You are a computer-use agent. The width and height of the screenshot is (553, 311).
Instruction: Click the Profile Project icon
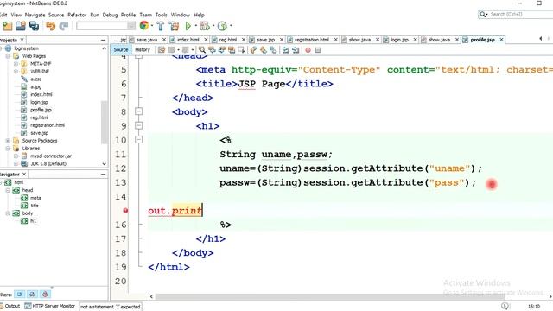[222, 26]
